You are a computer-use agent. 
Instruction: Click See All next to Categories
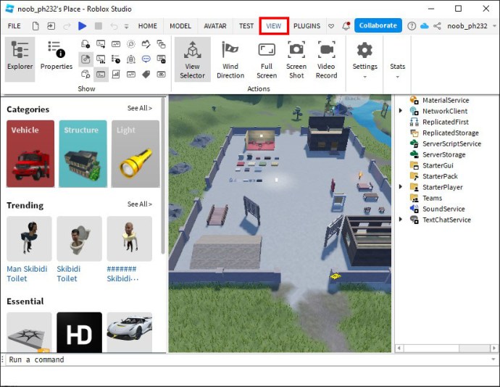[140, 109]
